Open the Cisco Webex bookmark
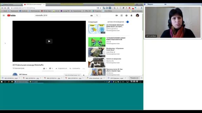 [107, 11]
